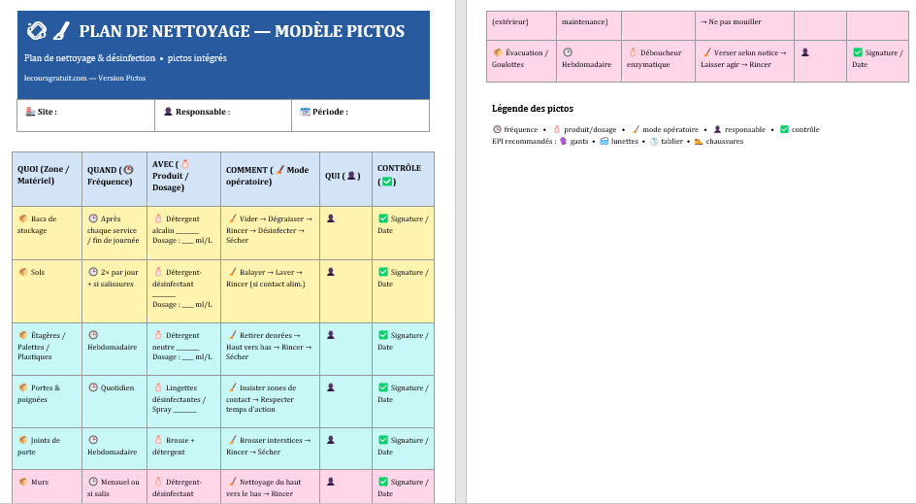Click the apron icon beside tablier
The height and width of the screenshot is (504, 916).
pyautogui.click(x=653, y=141)
